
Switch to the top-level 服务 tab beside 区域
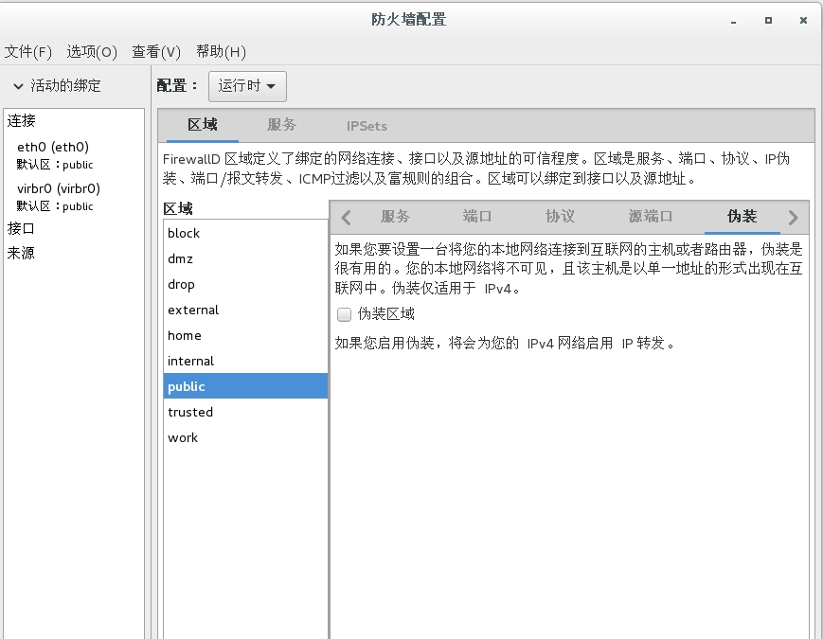[282, 125]
